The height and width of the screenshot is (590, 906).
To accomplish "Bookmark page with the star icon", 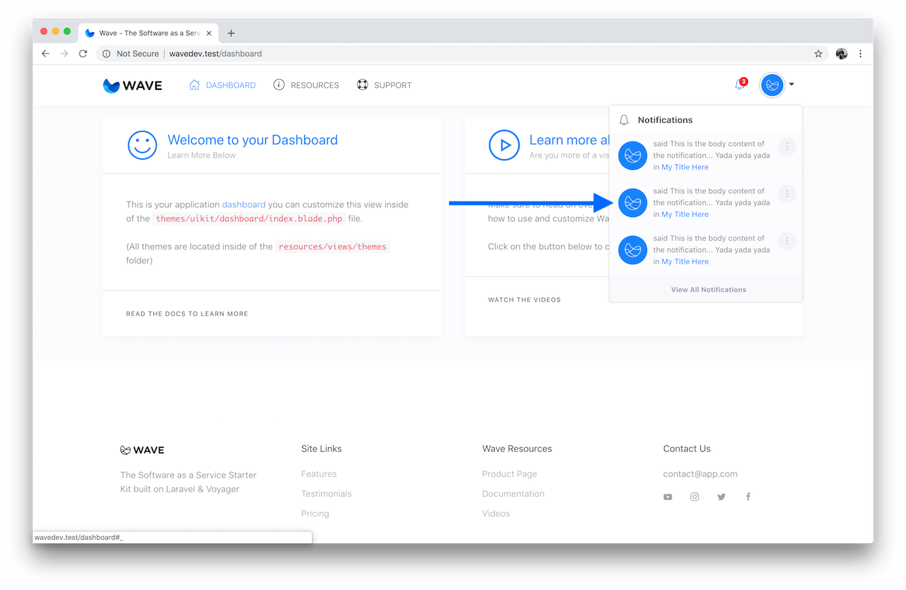I will pyautogui.click(x=818, y=54).
